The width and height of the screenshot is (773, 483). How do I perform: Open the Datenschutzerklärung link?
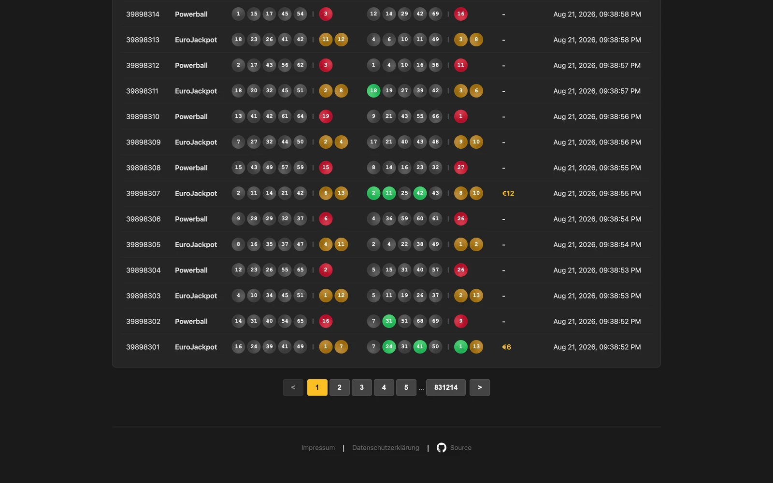coord(386,448)
